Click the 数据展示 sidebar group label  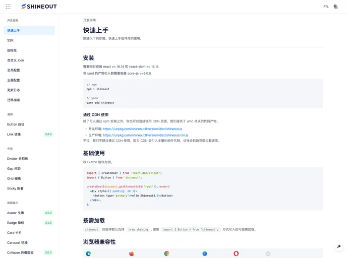pyautogui.click(x=13, y=203)
